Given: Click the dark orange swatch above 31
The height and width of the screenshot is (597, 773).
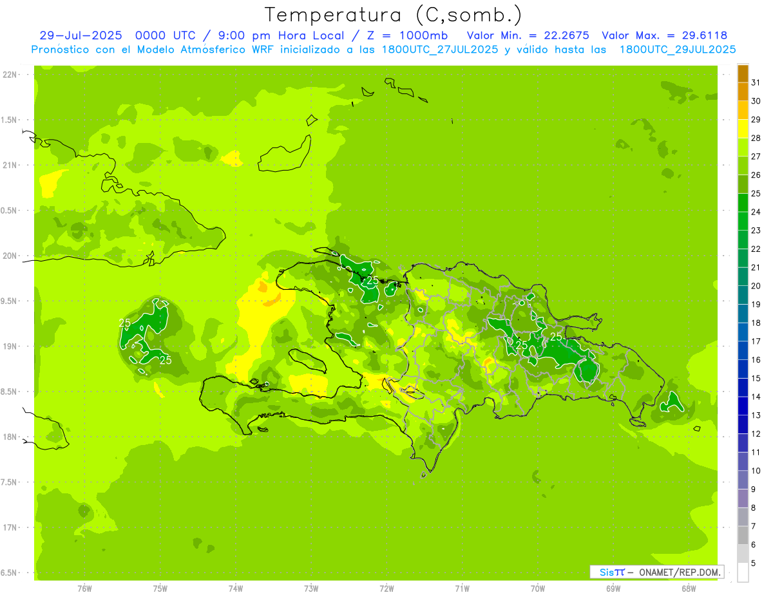Looking at the screenshot, I should click(743, 73).
